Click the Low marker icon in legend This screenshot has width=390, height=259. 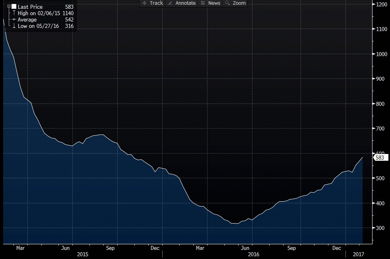[x=14, y=26]
